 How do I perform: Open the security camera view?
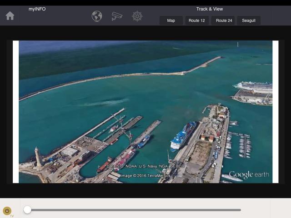point(117,16)
